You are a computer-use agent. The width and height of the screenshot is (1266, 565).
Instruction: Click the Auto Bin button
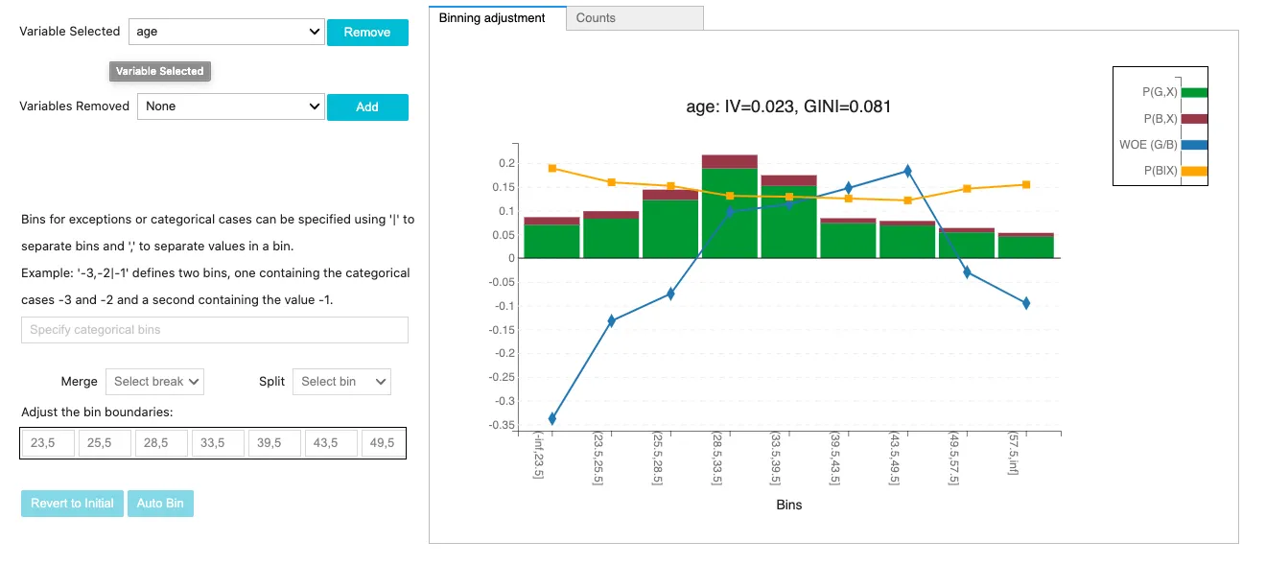[x=160, y=504]
